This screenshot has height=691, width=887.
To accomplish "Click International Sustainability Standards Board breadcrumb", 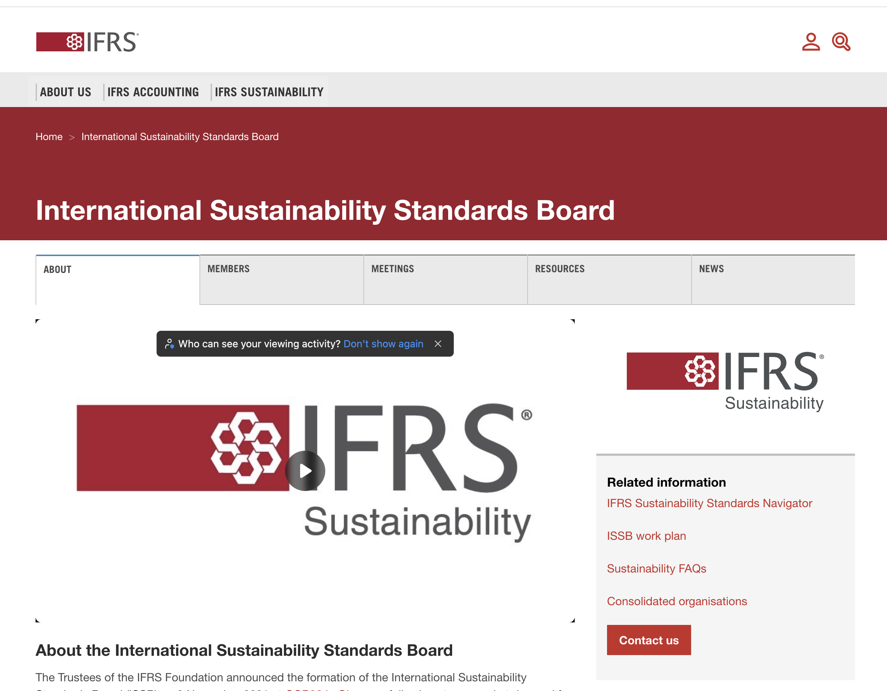I will coord(180,137).
